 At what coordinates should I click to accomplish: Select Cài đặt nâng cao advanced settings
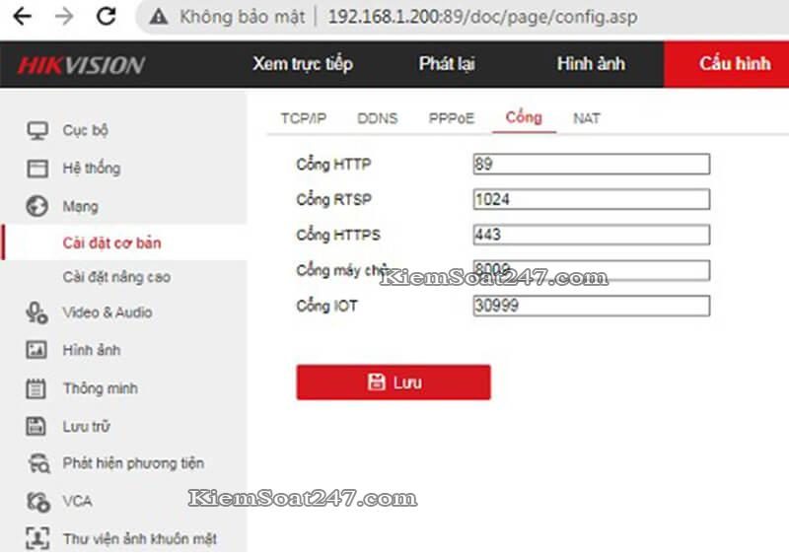pyautogui.click(x=116, y=277)
